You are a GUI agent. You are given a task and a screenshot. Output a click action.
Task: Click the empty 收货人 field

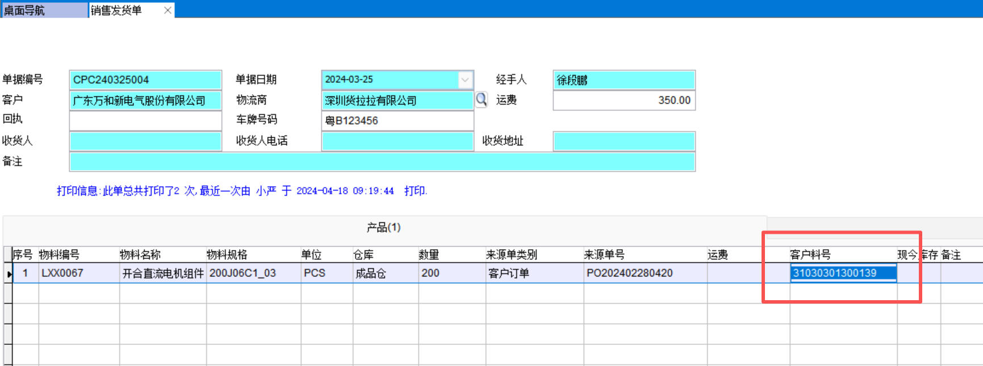[x=145, y=141]
